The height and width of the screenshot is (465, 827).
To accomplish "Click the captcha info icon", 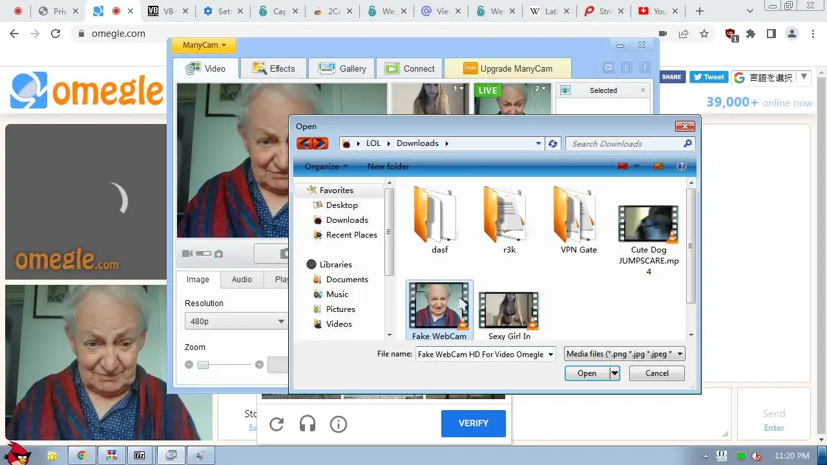I will tap(339, 424).
